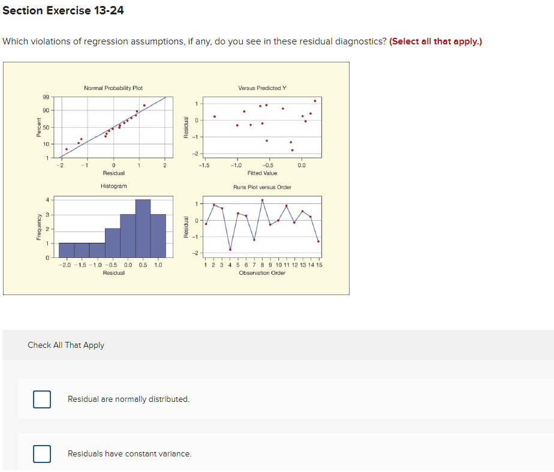This screenshot has width=554, height=472.
Task: Click the Runs Plot versus Order chart
Action: tap(262, 227)
